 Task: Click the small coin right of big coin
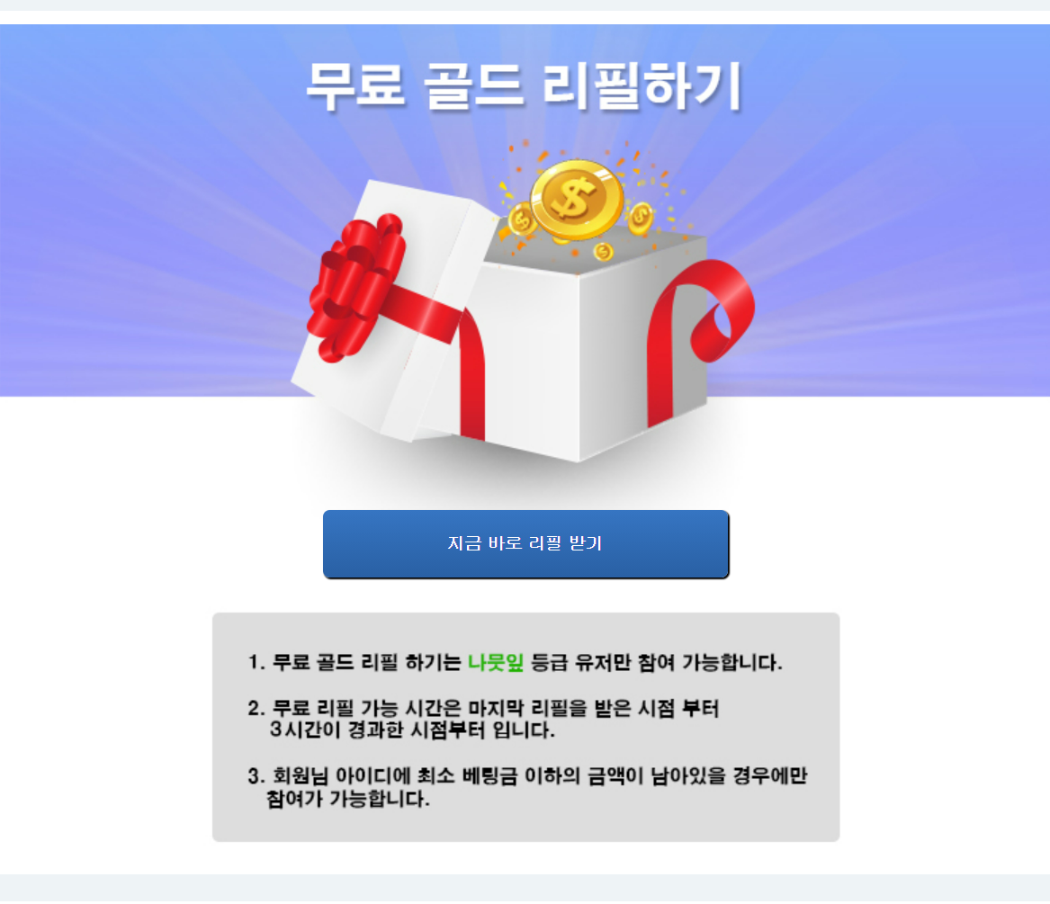[641, 219]
